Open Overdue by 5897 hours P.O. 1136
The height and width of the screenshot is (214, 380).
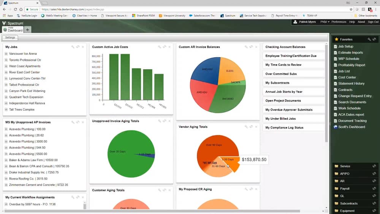32,204
